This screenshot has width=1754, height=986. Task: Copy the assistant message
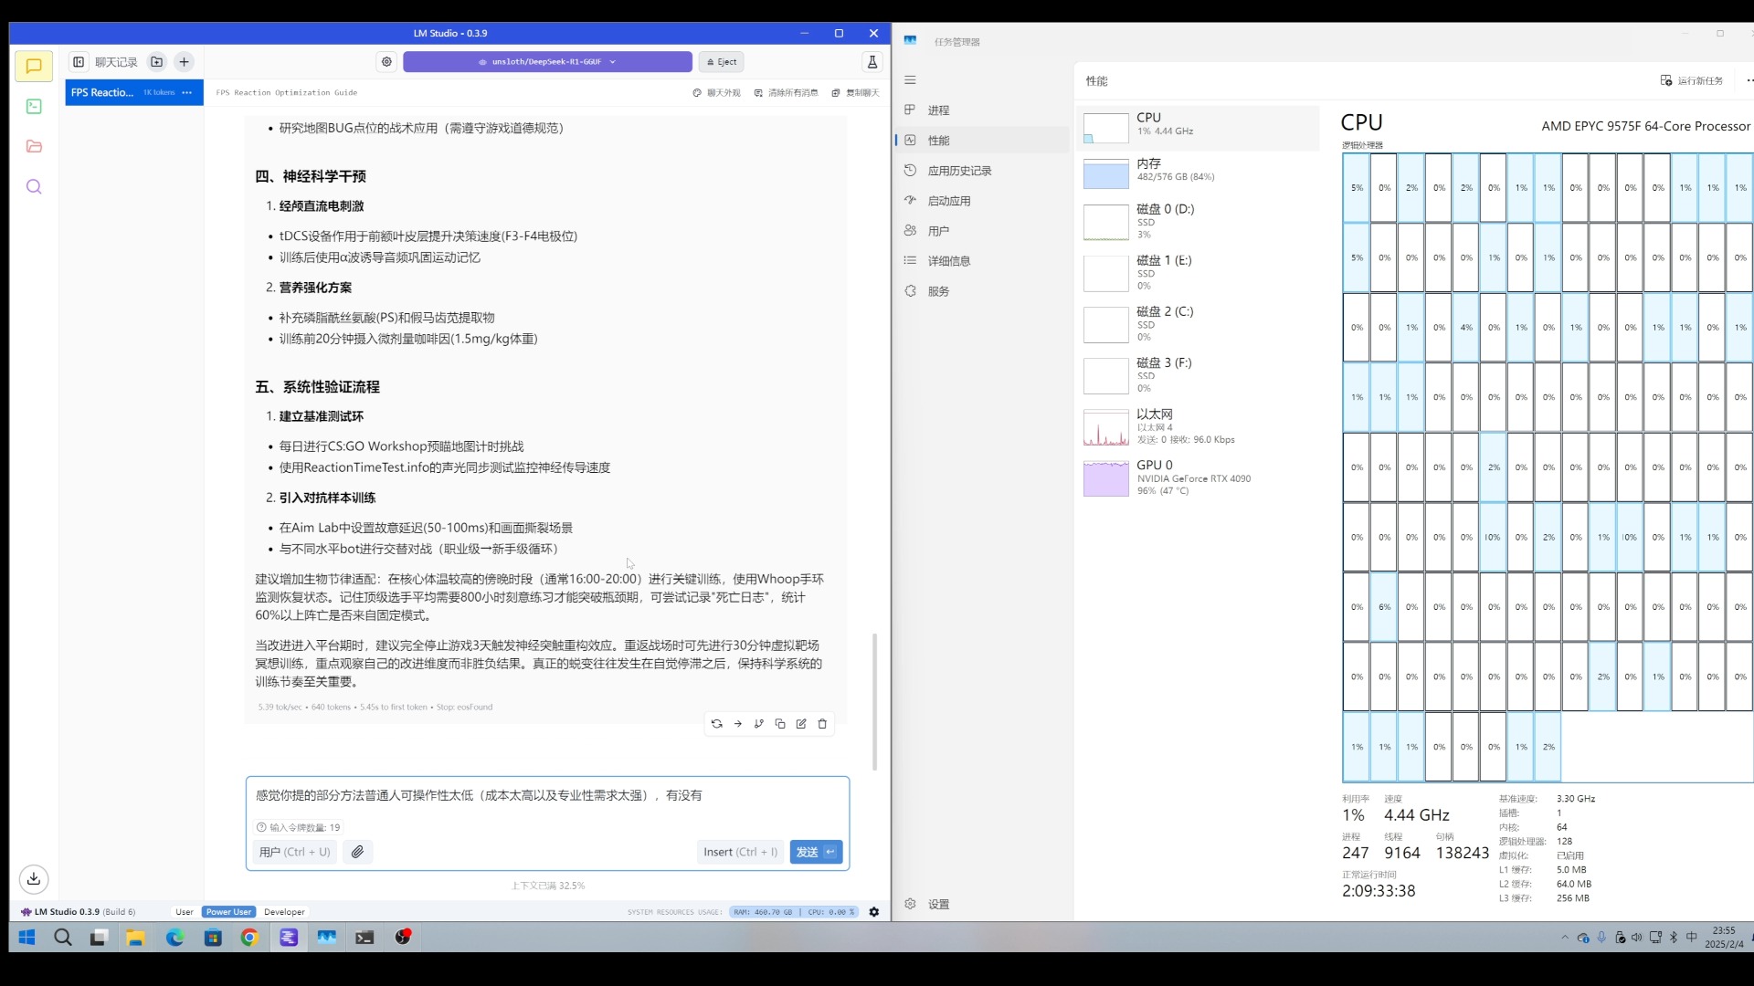(780, 724)
